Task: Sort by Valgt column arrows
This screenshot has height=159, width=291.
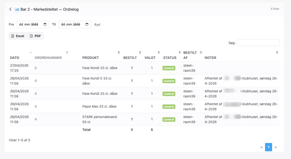Action: pos(159,52)
